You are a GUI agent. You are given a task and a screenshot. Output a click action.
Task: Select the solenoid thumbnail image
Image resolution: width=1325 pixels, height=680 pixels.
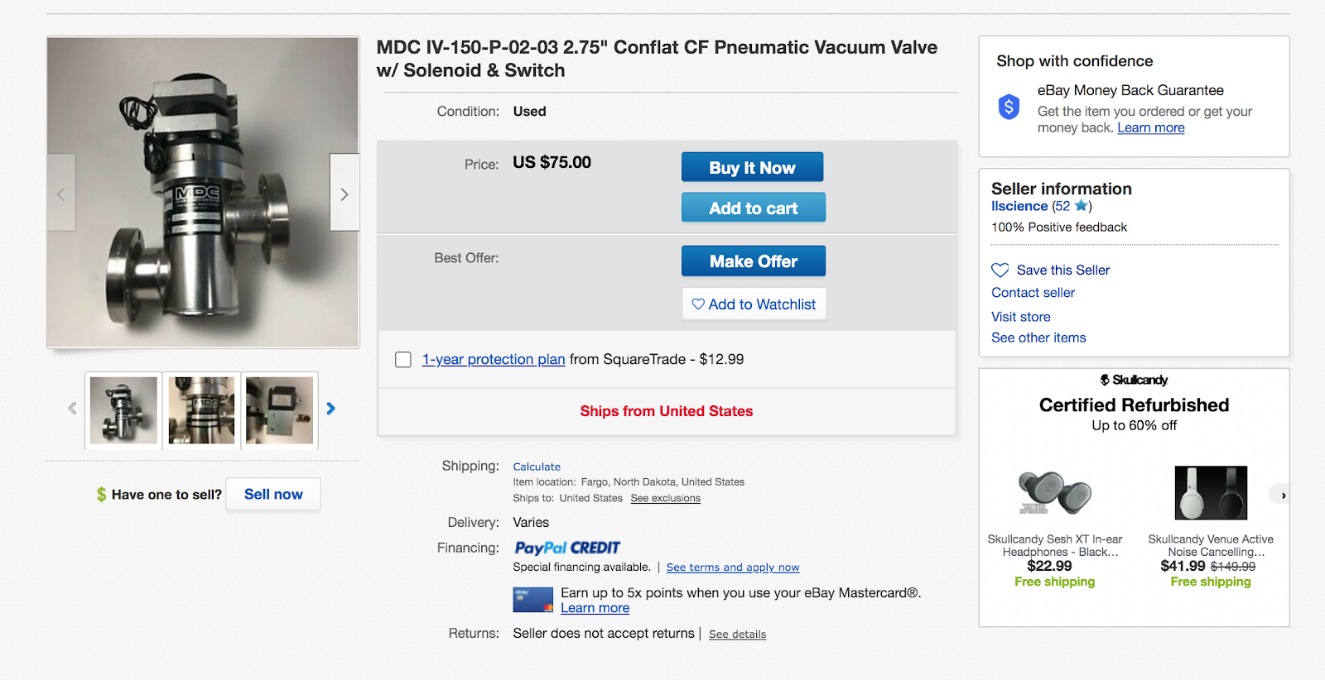280,410
